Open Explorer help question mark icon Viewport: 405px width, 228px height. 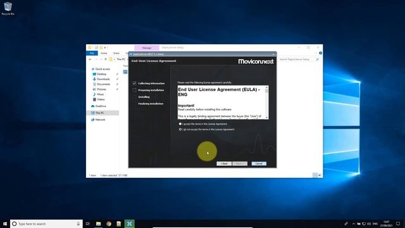point(321,53)
